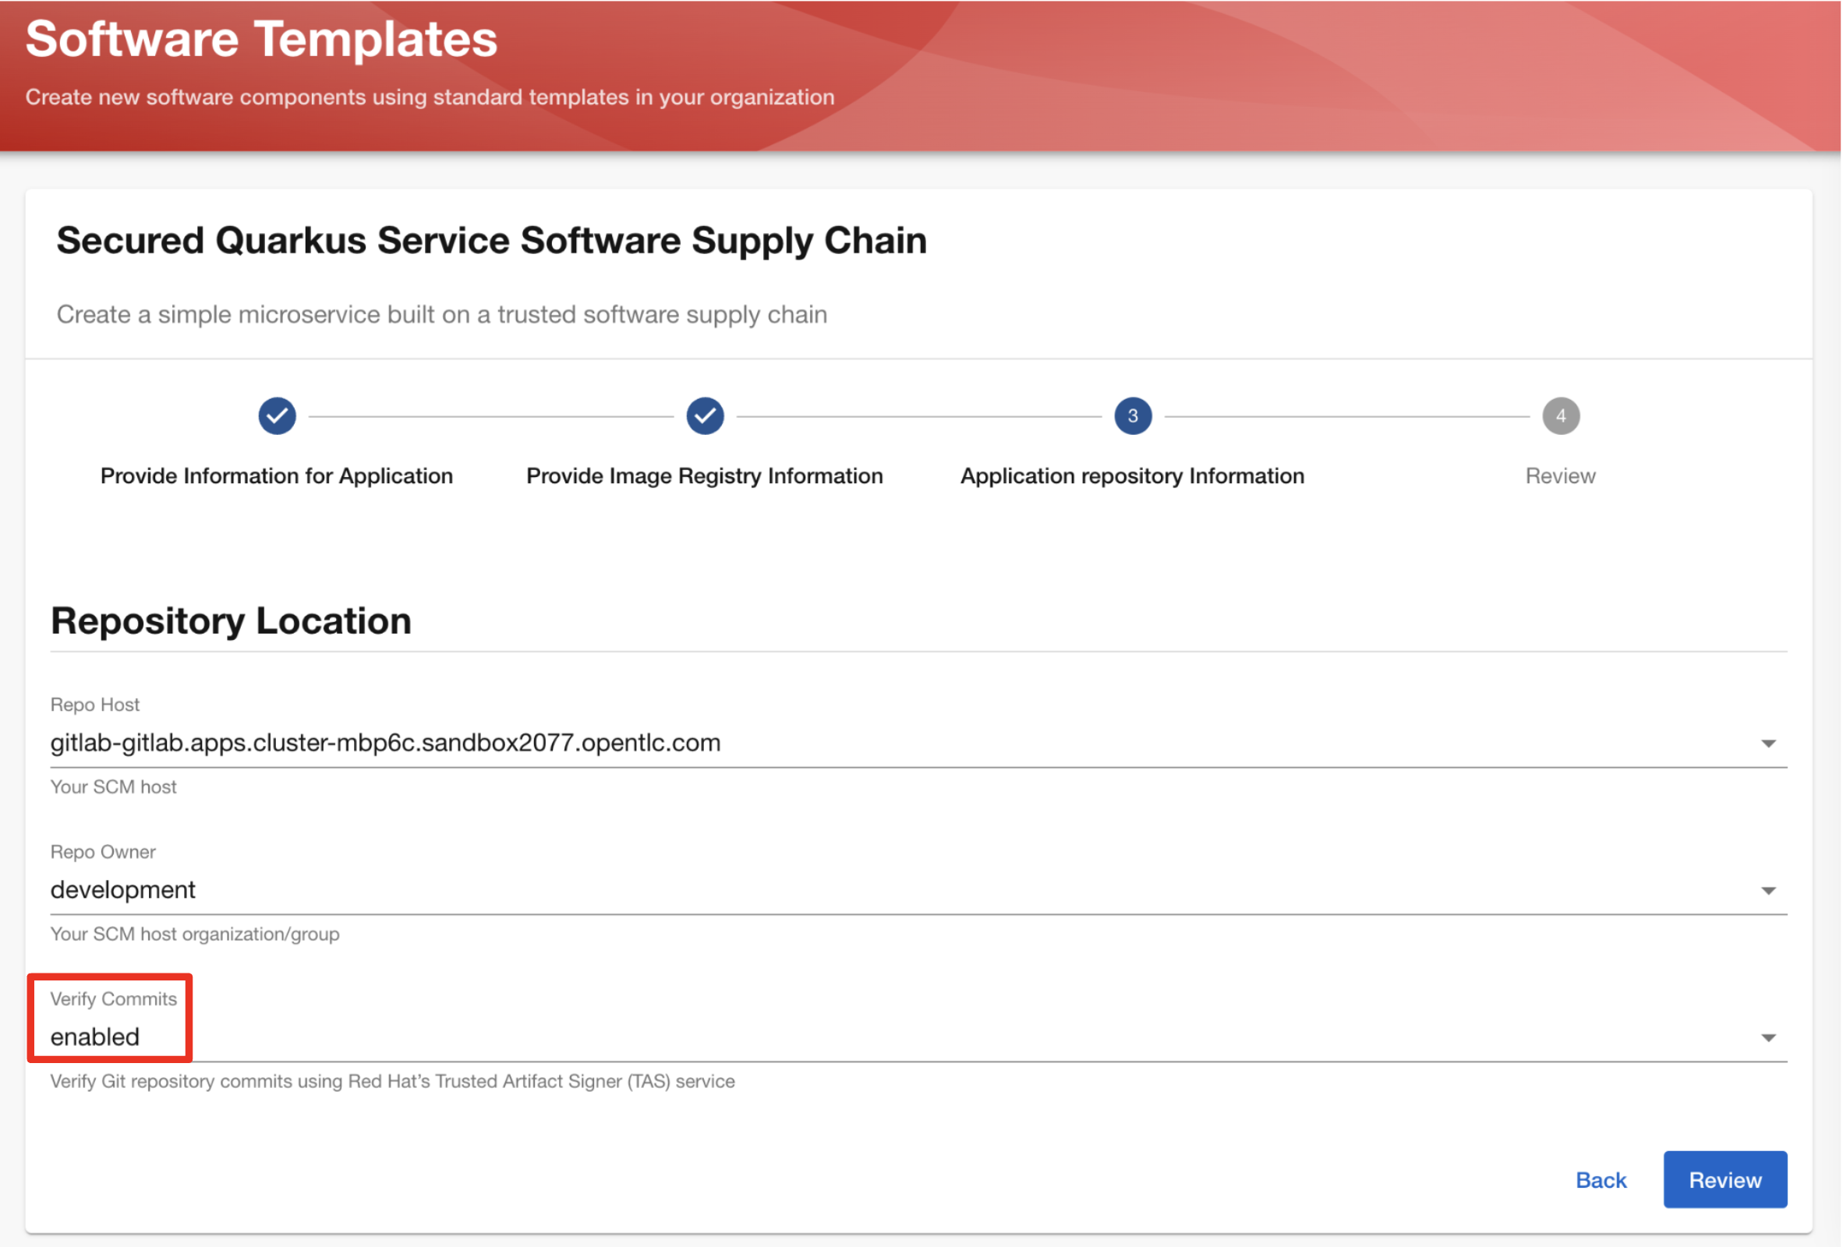
Task: Go to Application repository Information step
Action: coord(1133,475)
